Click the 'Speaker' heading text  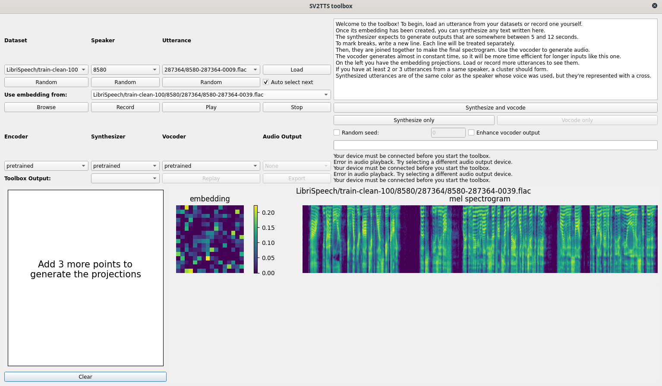[x=103, y=40]
